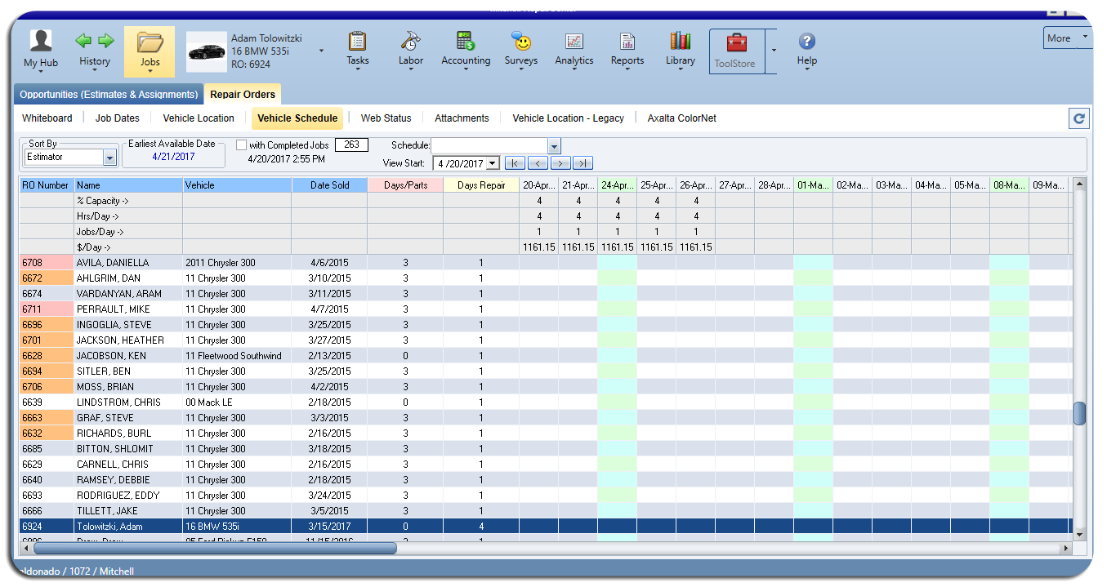The width and height of the screenshot is (1107, 587).
Task: Click the vertical scrollbar thumb
Action: pos(1079,414)
